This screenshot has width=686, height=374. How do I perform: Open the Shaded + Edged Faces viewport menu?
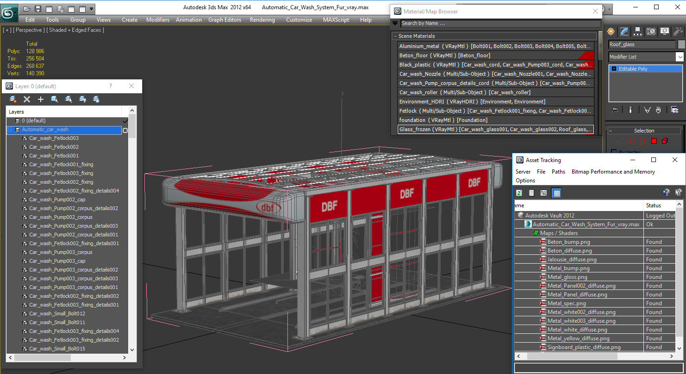(76, 30)
